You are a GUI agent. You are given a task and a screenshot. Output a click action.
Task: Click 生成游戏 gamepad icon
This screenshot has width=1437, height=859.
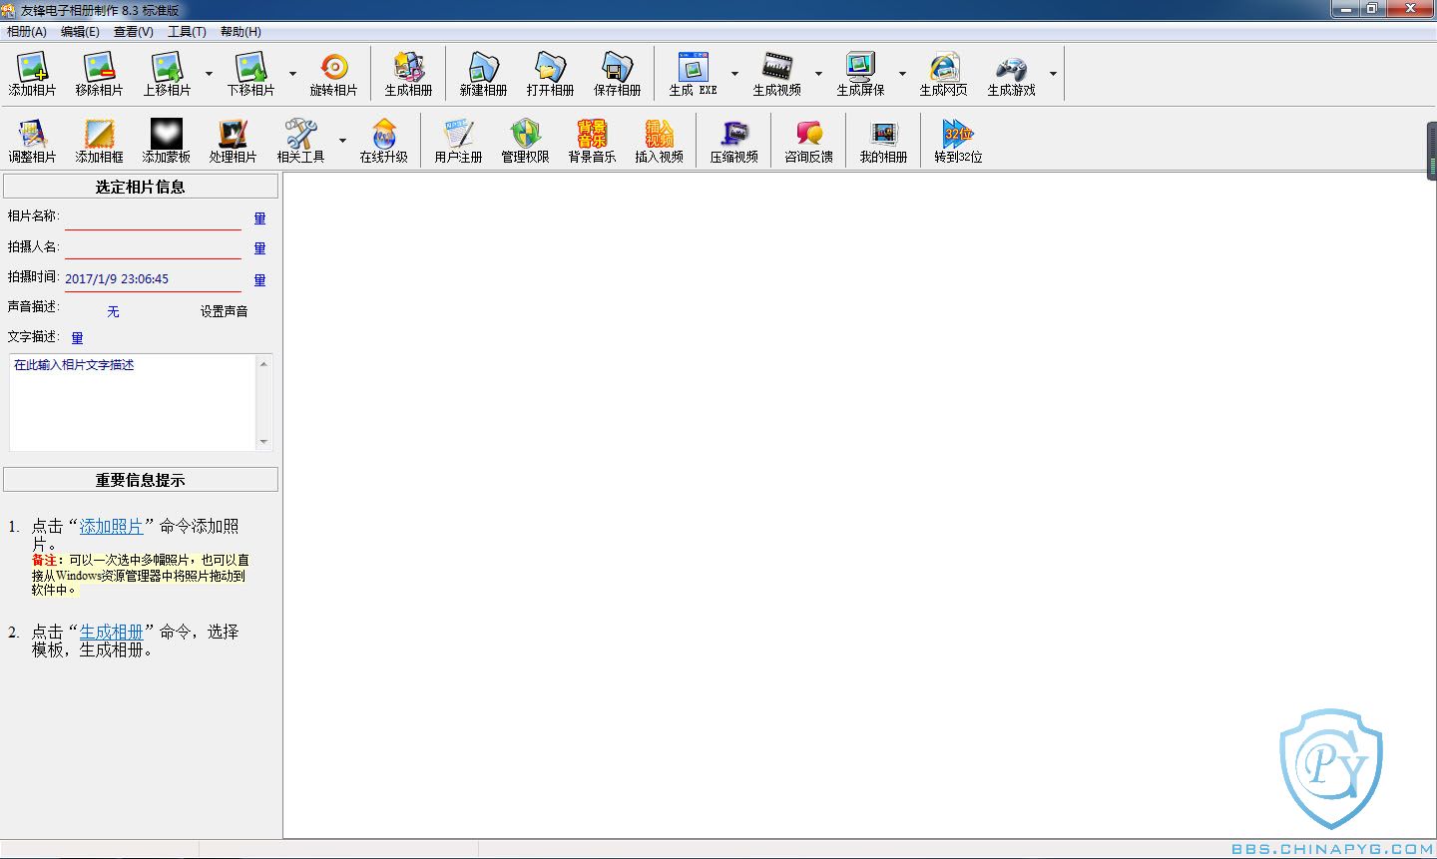[x=1011, y=74]
